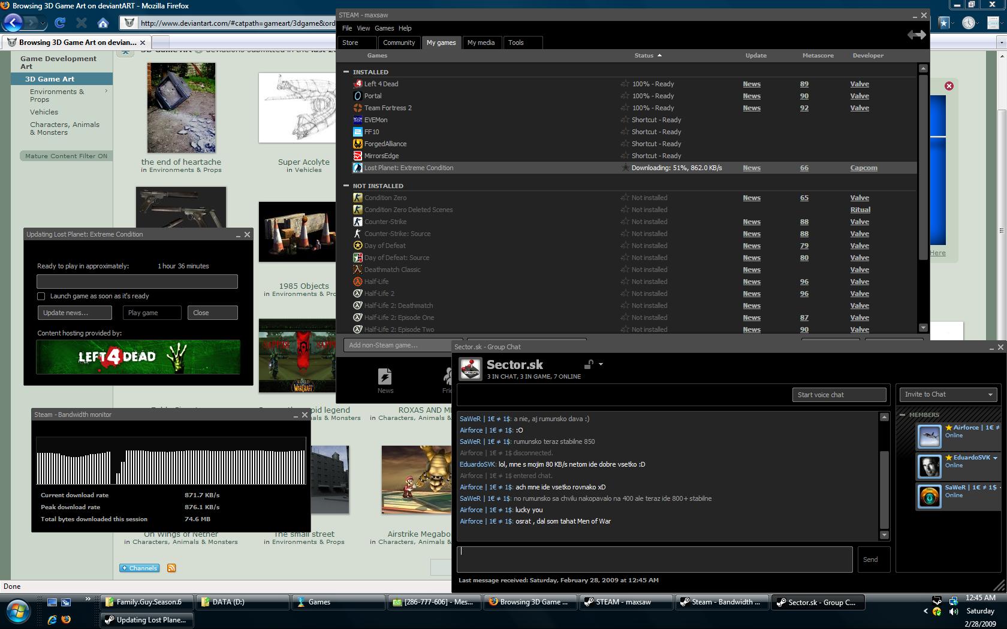This screenshot has height=629, width=1007.
Task: Click the Half-Life 2 game icon
Action: (358, 294)
